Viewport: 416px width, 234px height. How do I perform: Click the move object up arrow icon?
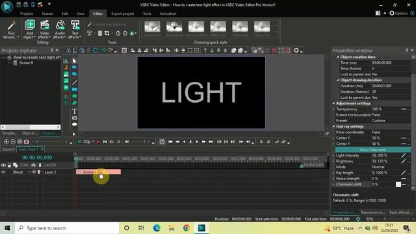tap(205, 51)
